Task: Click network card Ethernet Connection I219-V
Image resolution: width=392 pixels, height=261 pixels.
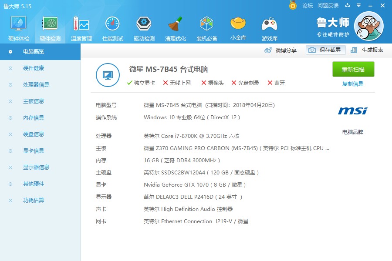Action: coord(196,221)
